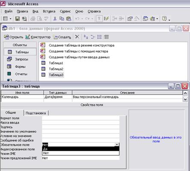Choose Нет in the open dropdown list
This screenshot has height=171, width=190.
(81, 153)
